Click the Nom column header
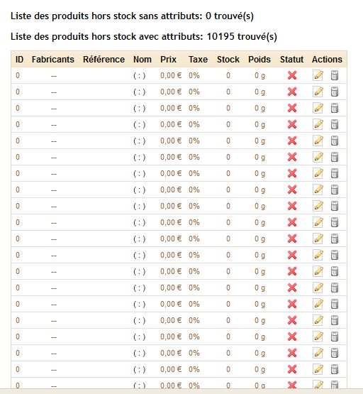This screenshot has width=363, height=394. [143, 60]
